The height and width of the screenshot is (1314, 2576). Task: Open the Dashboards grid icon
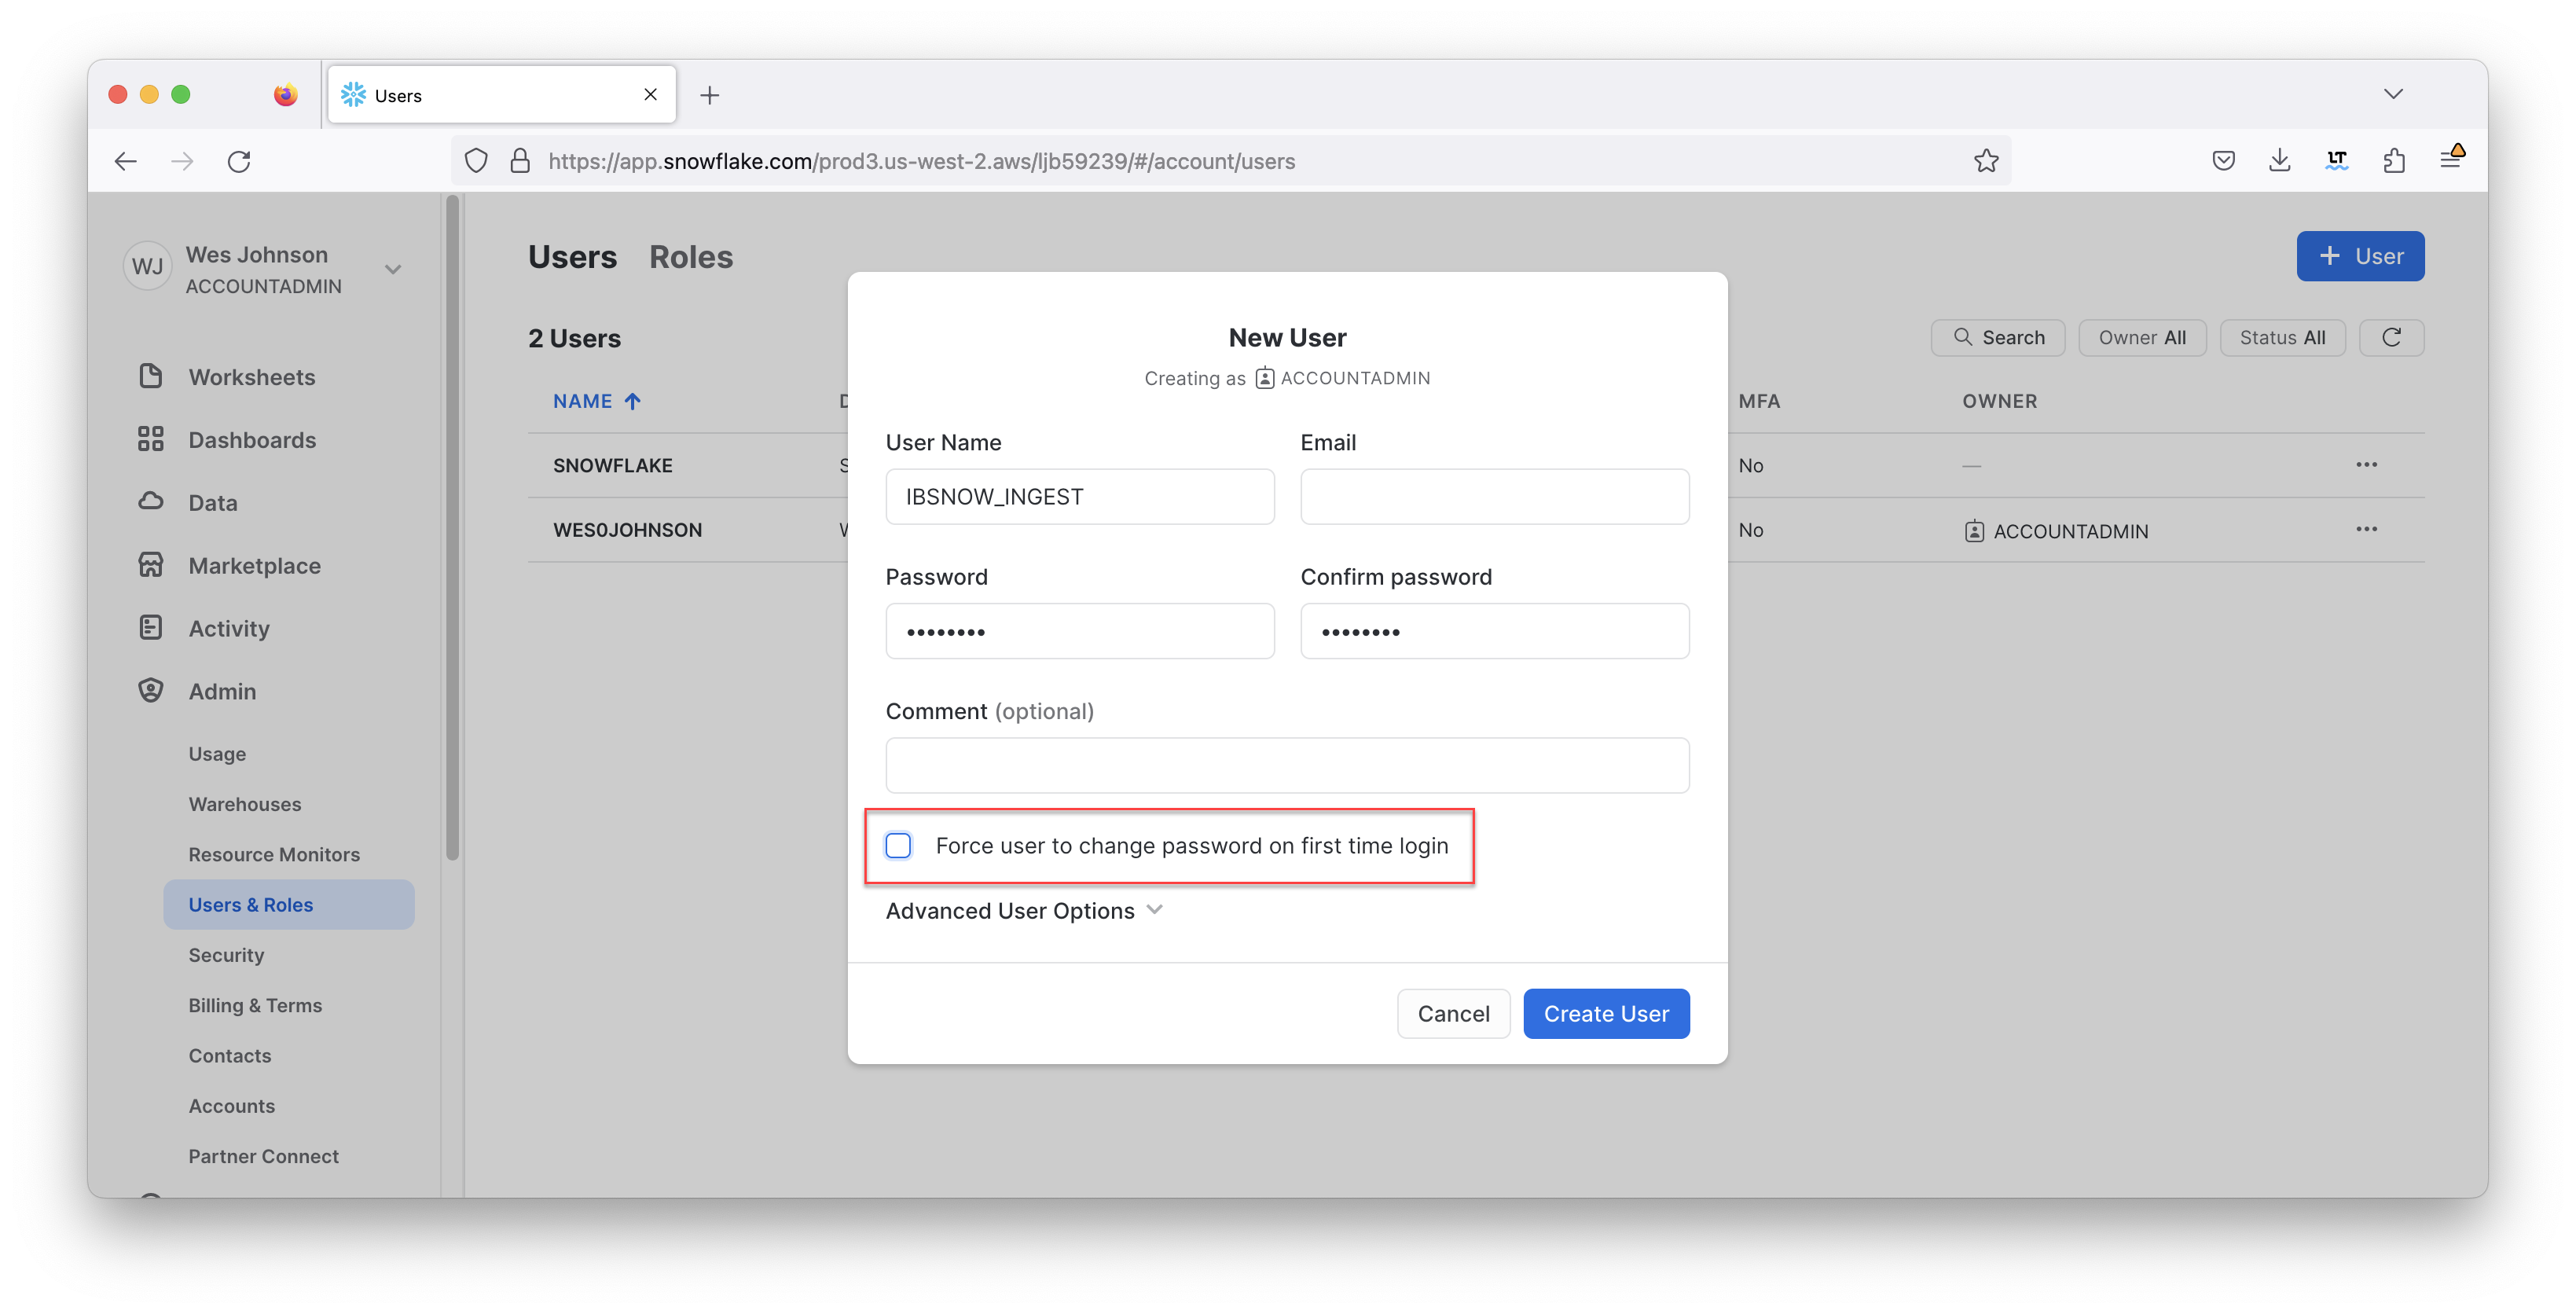pyautogui.click(x=151, y=439)
